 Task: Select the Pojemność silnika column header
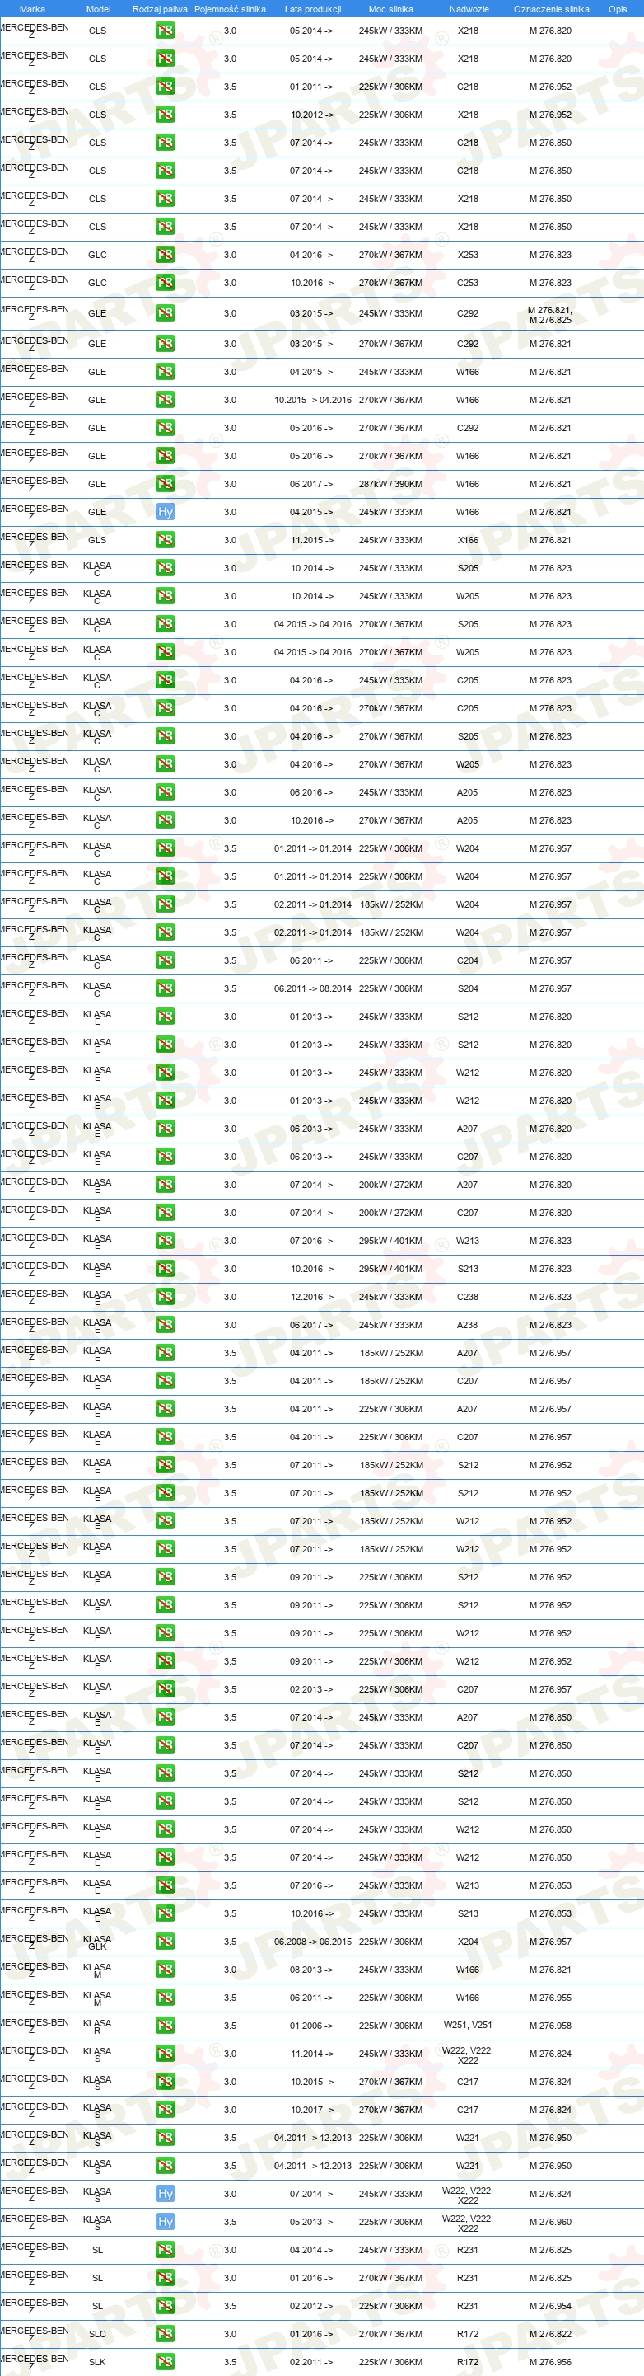pos(230,9)
